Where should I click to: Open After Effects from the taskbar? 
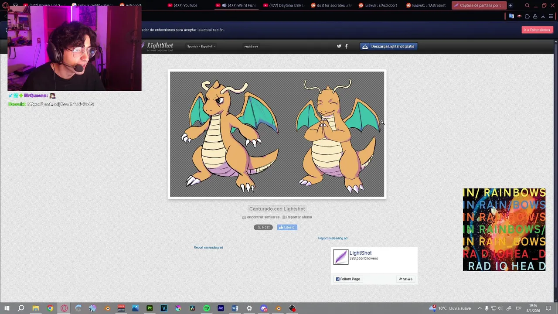(221, 308)
